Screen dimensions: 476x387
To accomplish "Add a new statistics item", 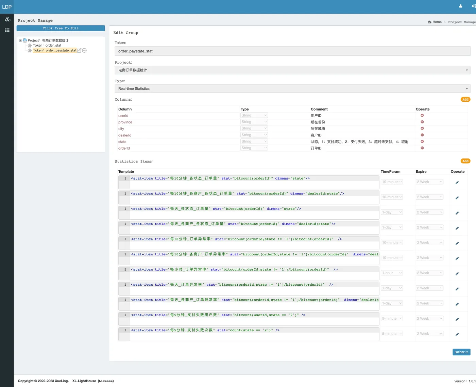I will pos(465,161).
